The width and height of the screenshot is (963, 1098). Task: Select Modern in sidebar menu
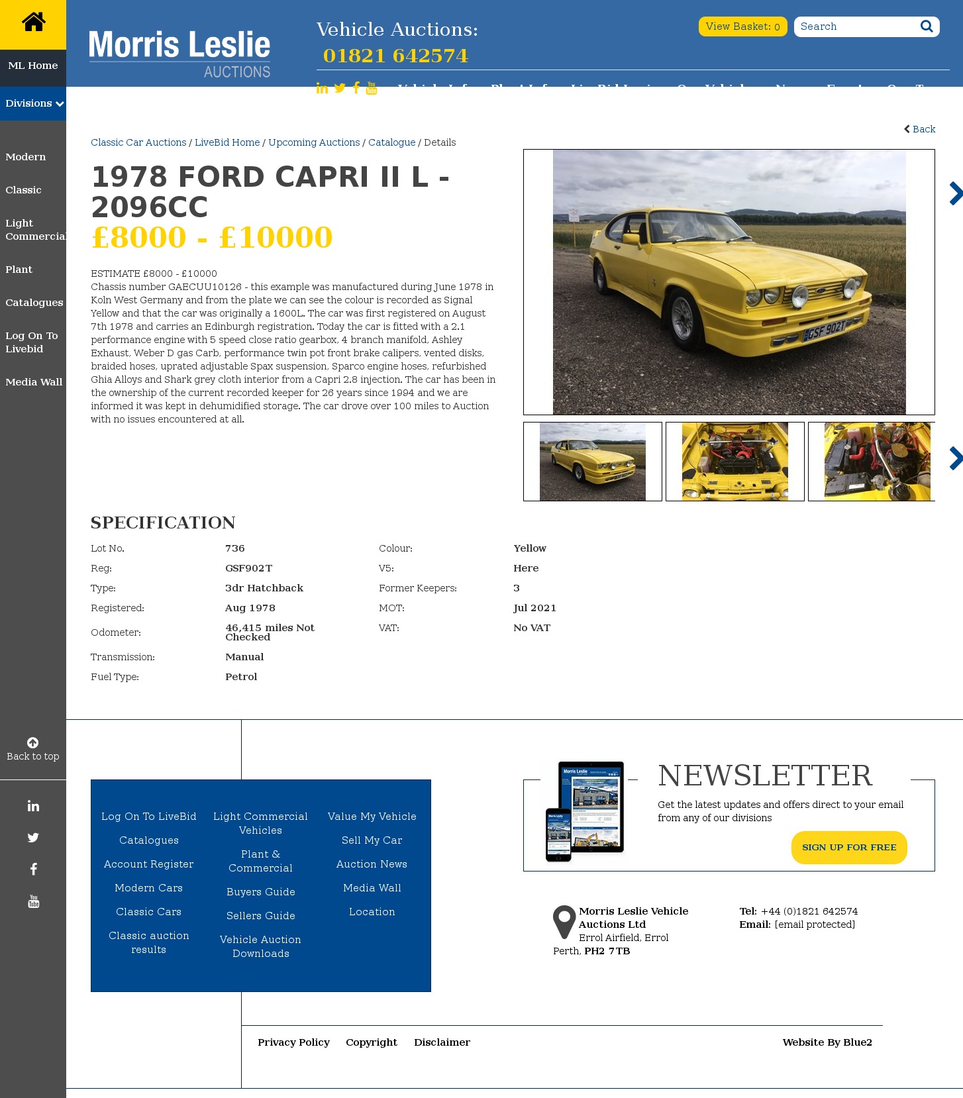(26, 157)
